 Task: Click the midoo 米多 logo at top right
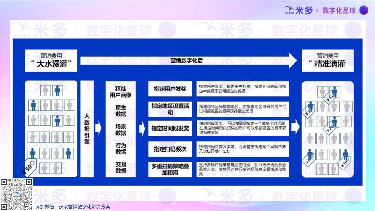[x=298, y=10]
